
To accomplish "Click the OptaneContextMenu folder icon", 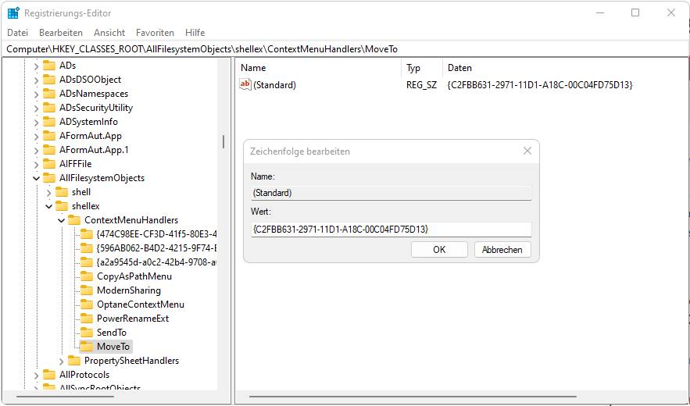I will click(x=87, y=304).
